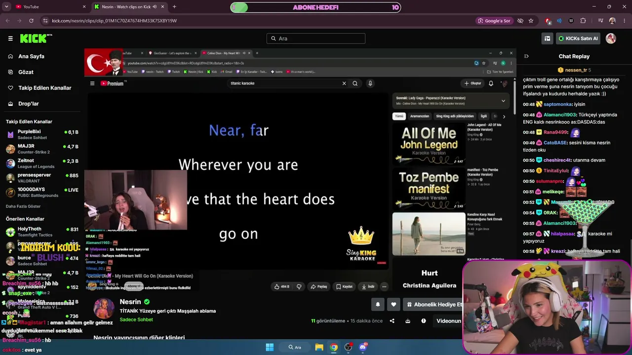Viewport: 632px width, 355px height.
Task: Expand the Sonraki up-next playlist chevron
Action: 503,101
